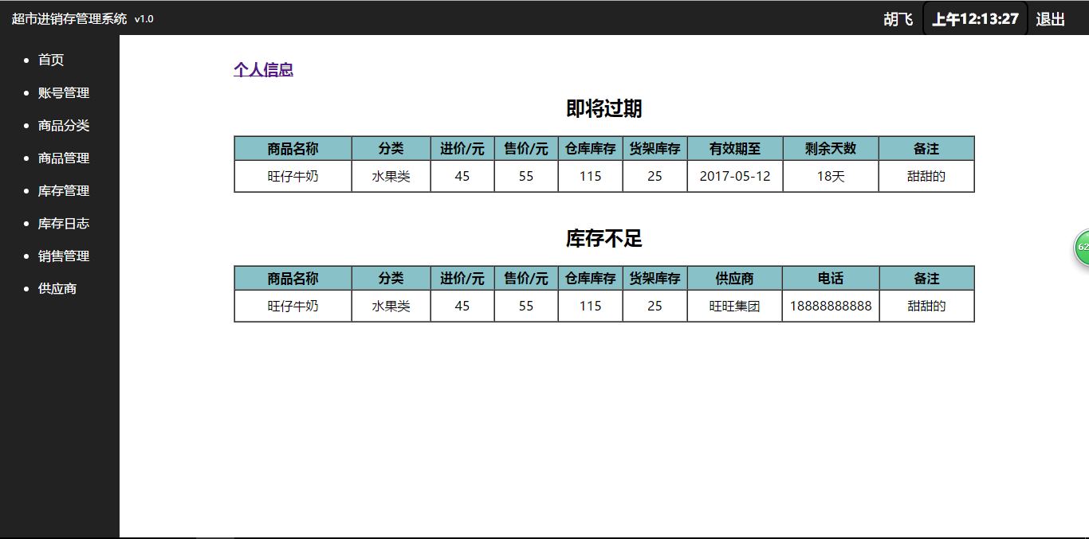Click 甜甜的 remark in 即将过期 table
1089x539 pixels.
926,176
